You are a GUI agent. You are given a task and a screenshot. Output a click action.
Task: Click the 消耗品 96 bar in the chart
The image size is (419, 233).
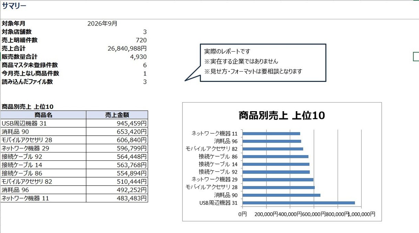pos(272,141)
